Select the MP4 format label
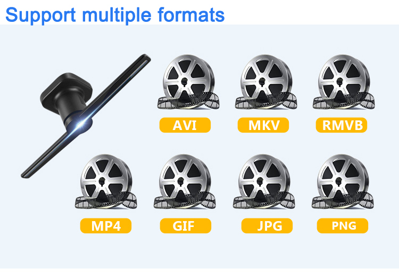Image resolution: width=399 pixels, height=276 pixels. point(106,225)
